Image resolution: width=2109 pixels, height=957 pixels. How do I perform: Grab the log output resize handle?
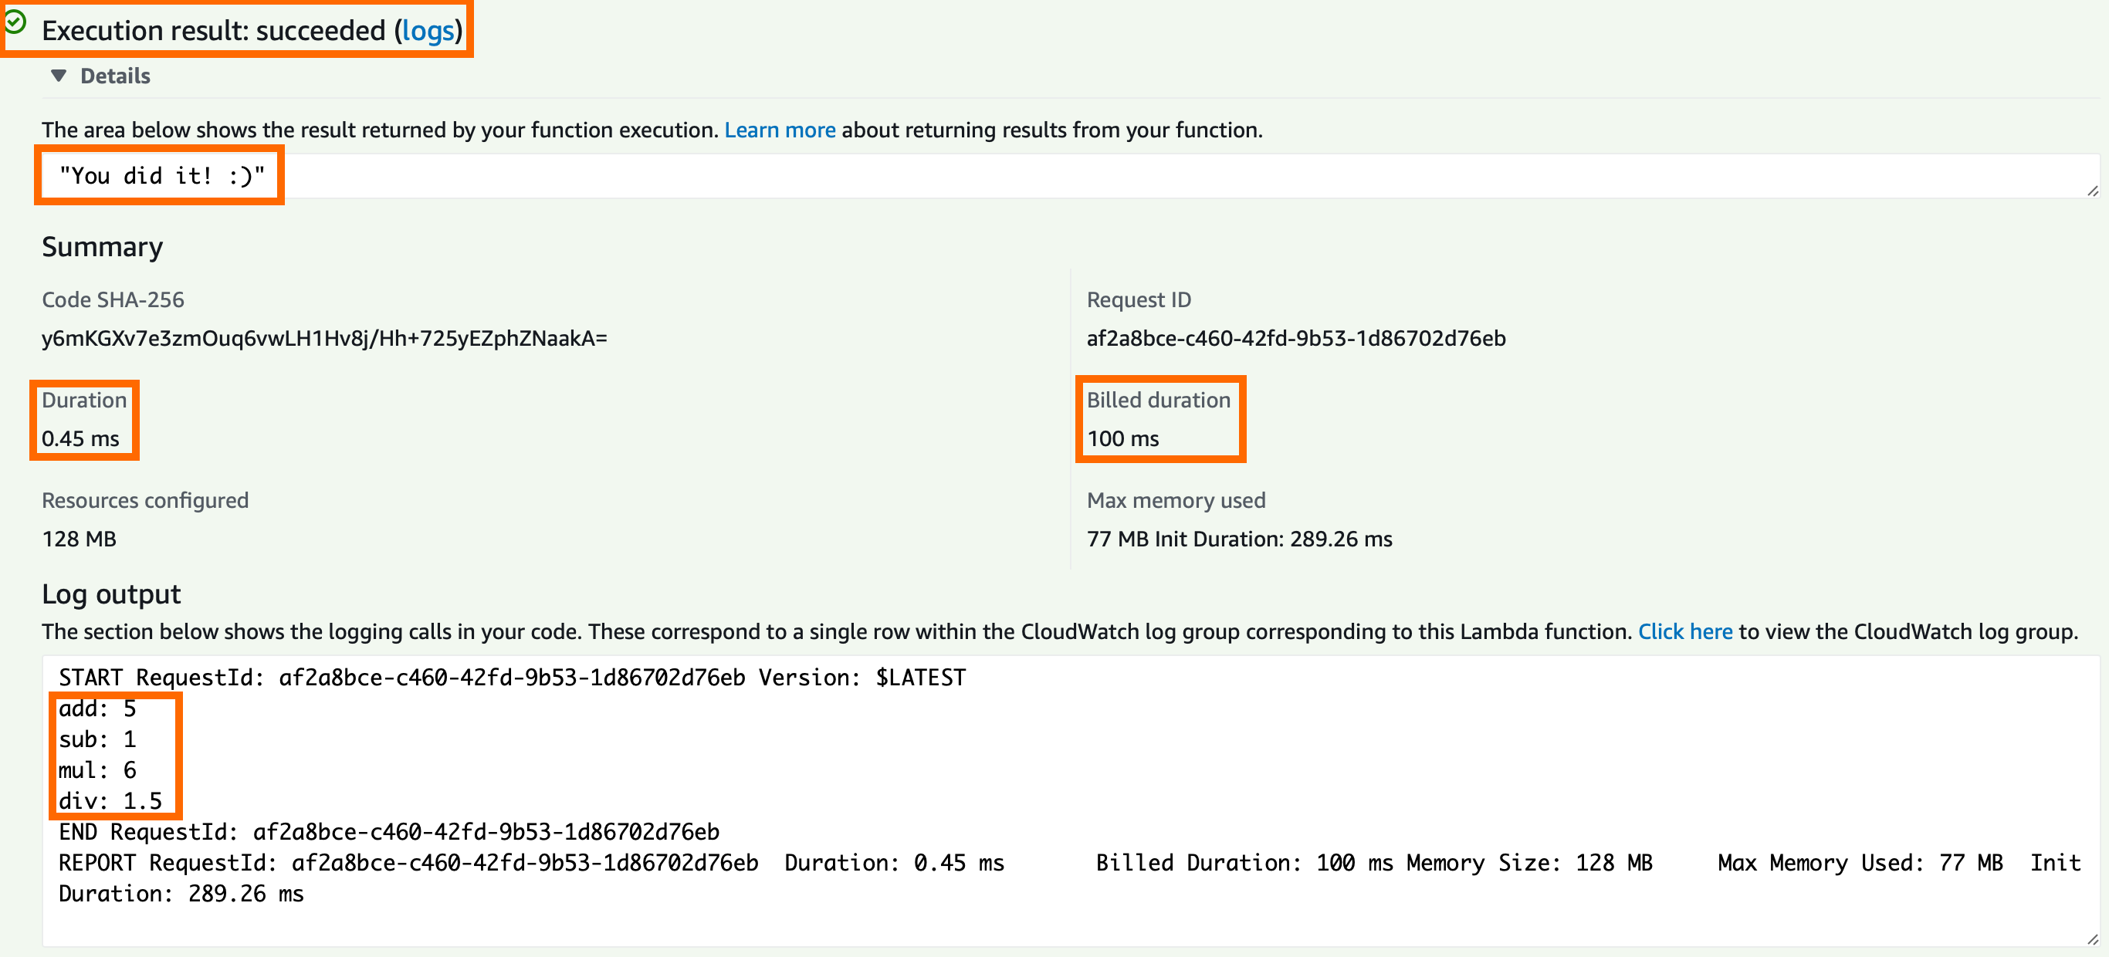(2092, 939)
